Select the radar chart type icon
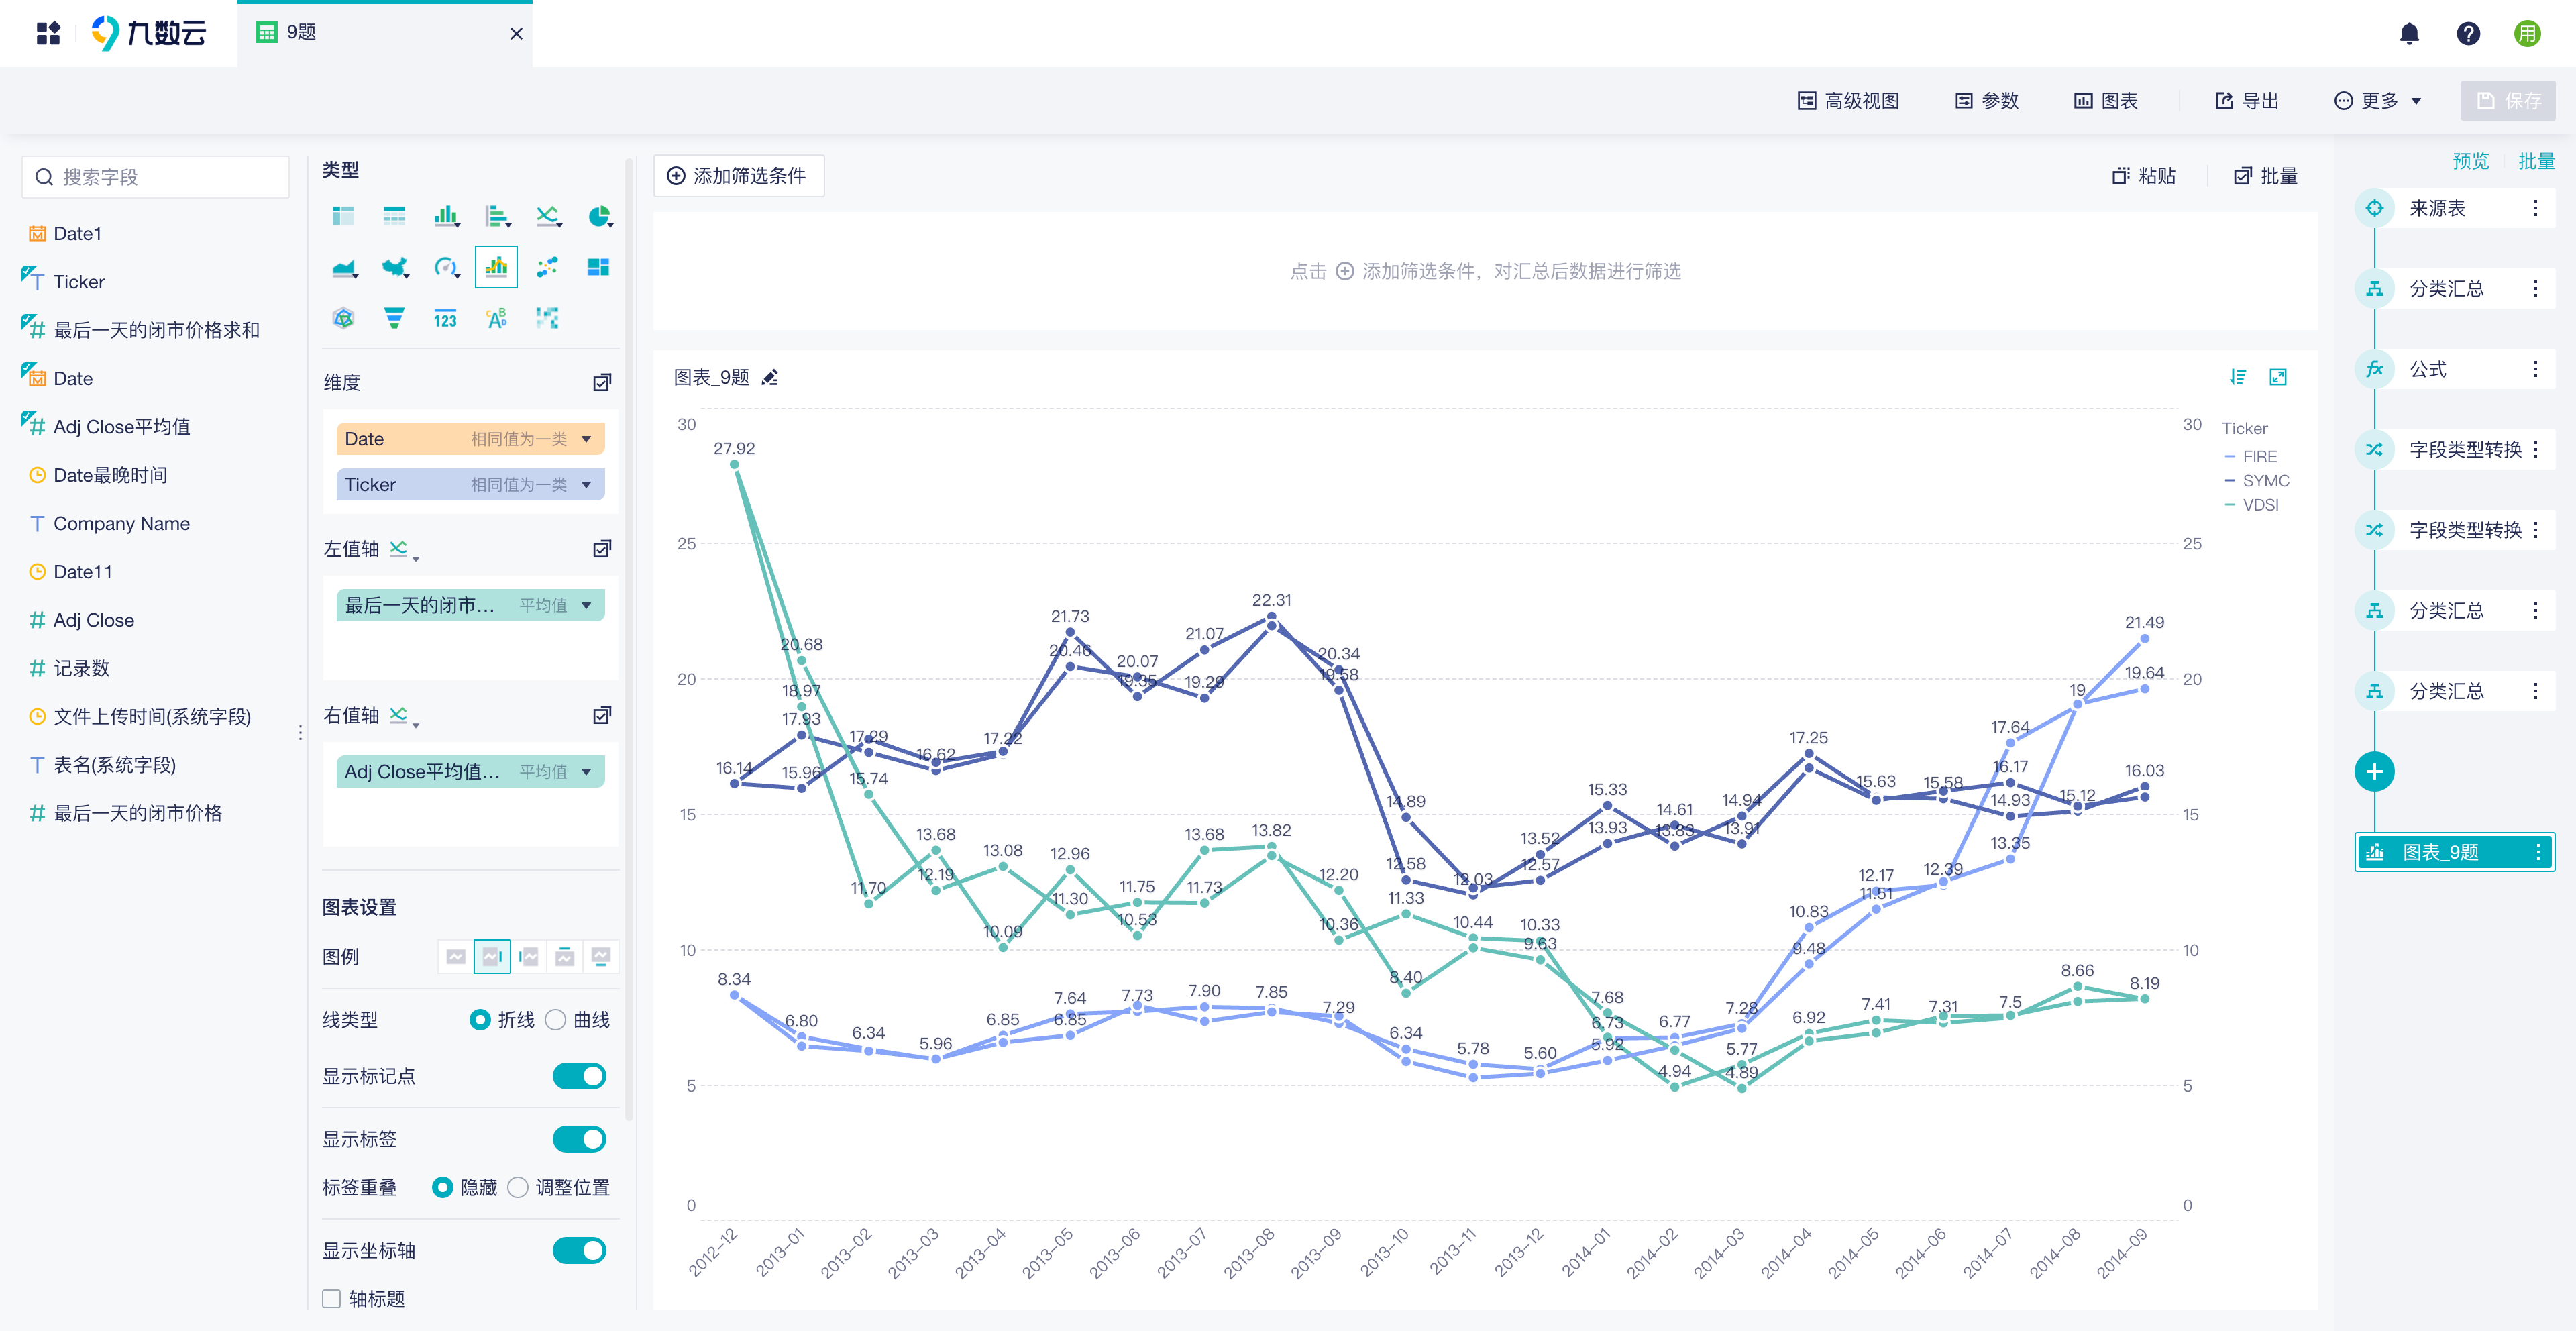 click(x=343, y=318)
